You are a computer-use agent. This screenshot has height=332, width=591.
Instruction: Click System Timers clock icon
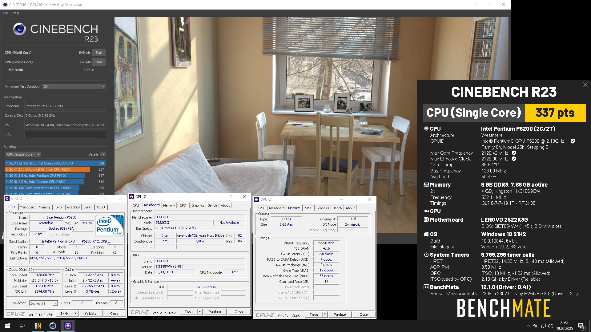(426, 255)
